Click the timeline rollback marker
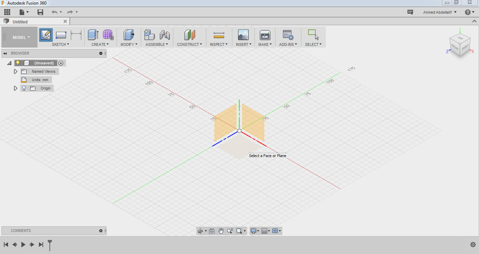 (50, 245)
